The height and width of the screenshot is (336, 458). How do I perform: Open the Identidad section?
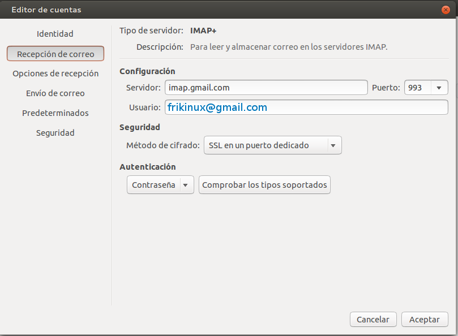click(x=55, y=34)
